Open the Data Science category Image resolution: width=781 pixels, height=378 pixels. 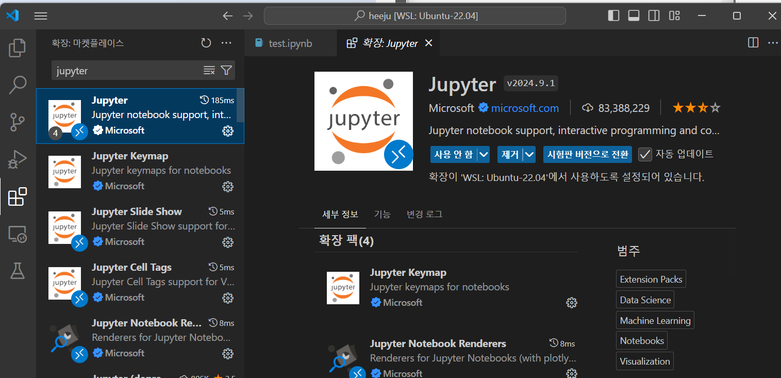pos(645,300)
